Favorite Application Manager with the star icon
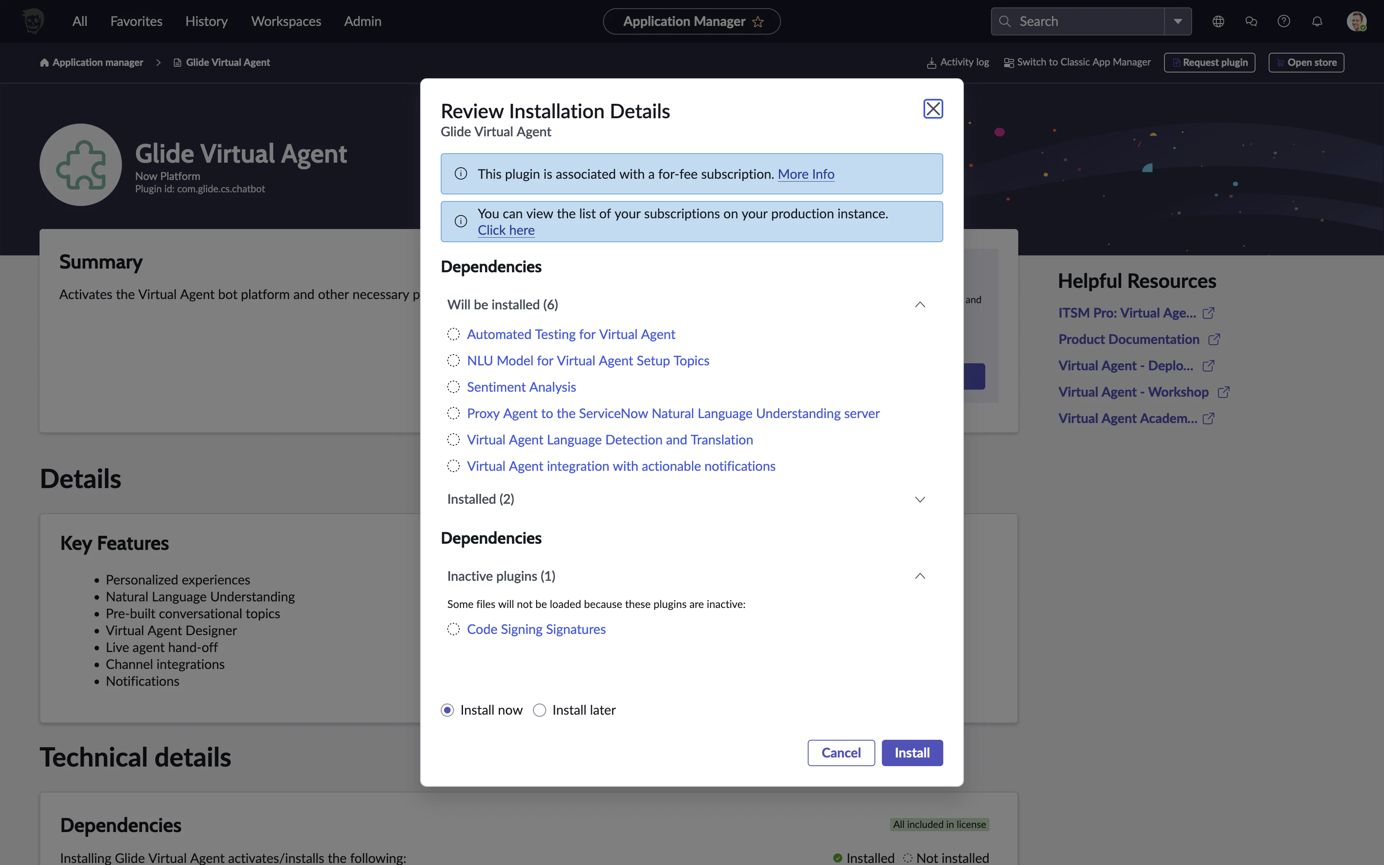This screenshot has height=865, width=1384. [x=758, y=22]
